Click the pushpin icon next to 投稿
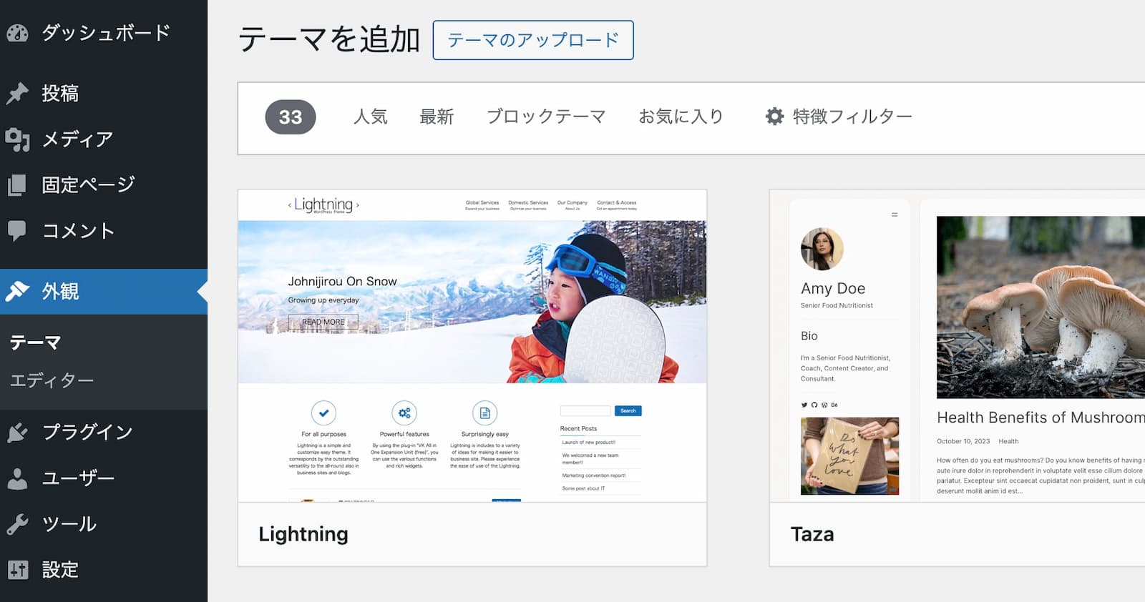 pos(17,93)
